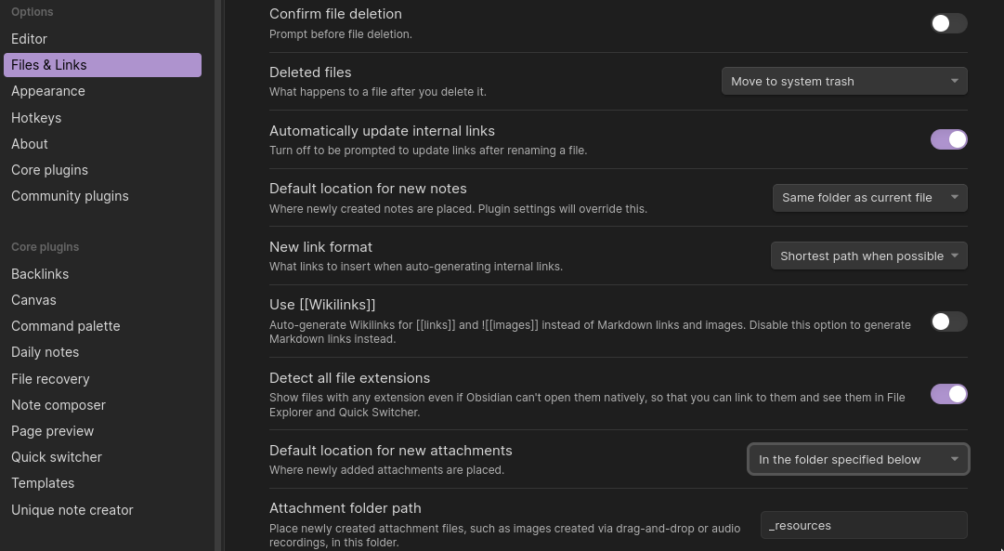The image size is (1004, 551).
Task: Change Default location for new notes dropdown
Action: [x=869, y=197]
